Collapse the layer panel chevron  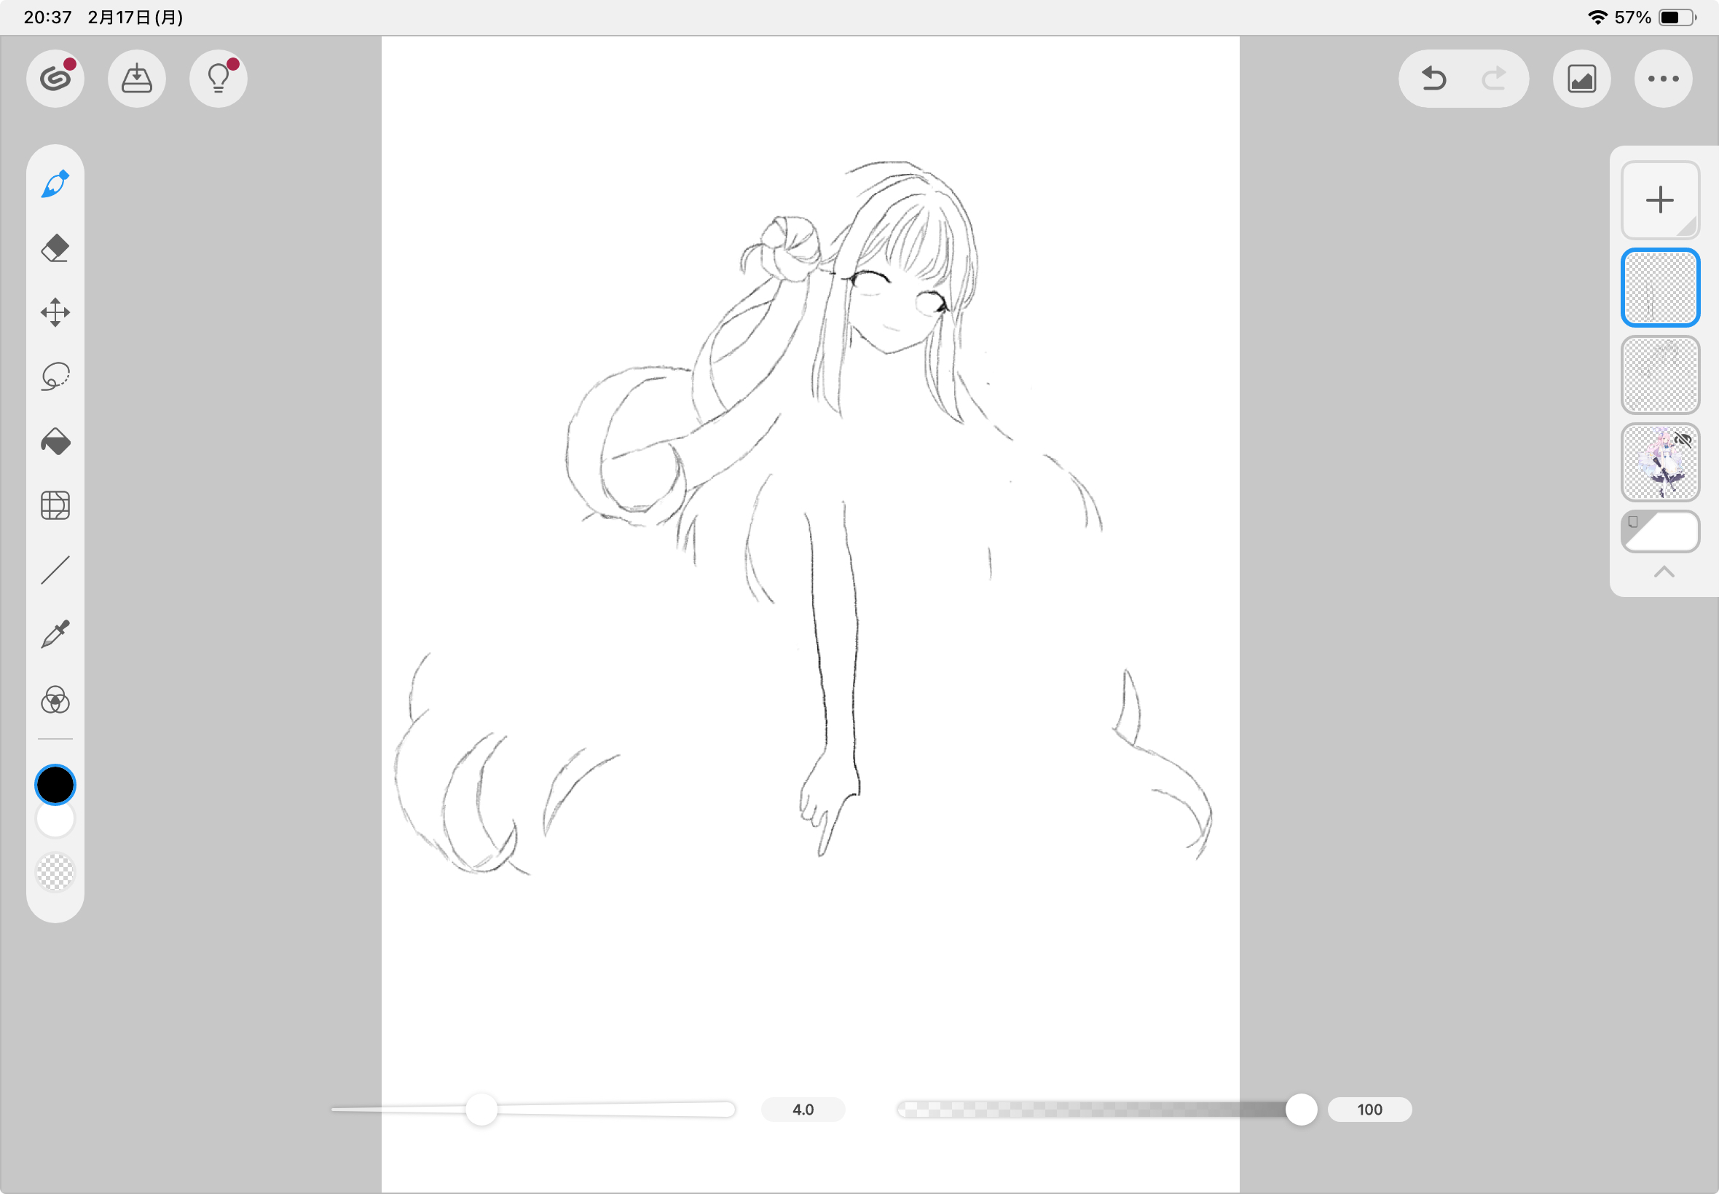(x=1664, y=572)
